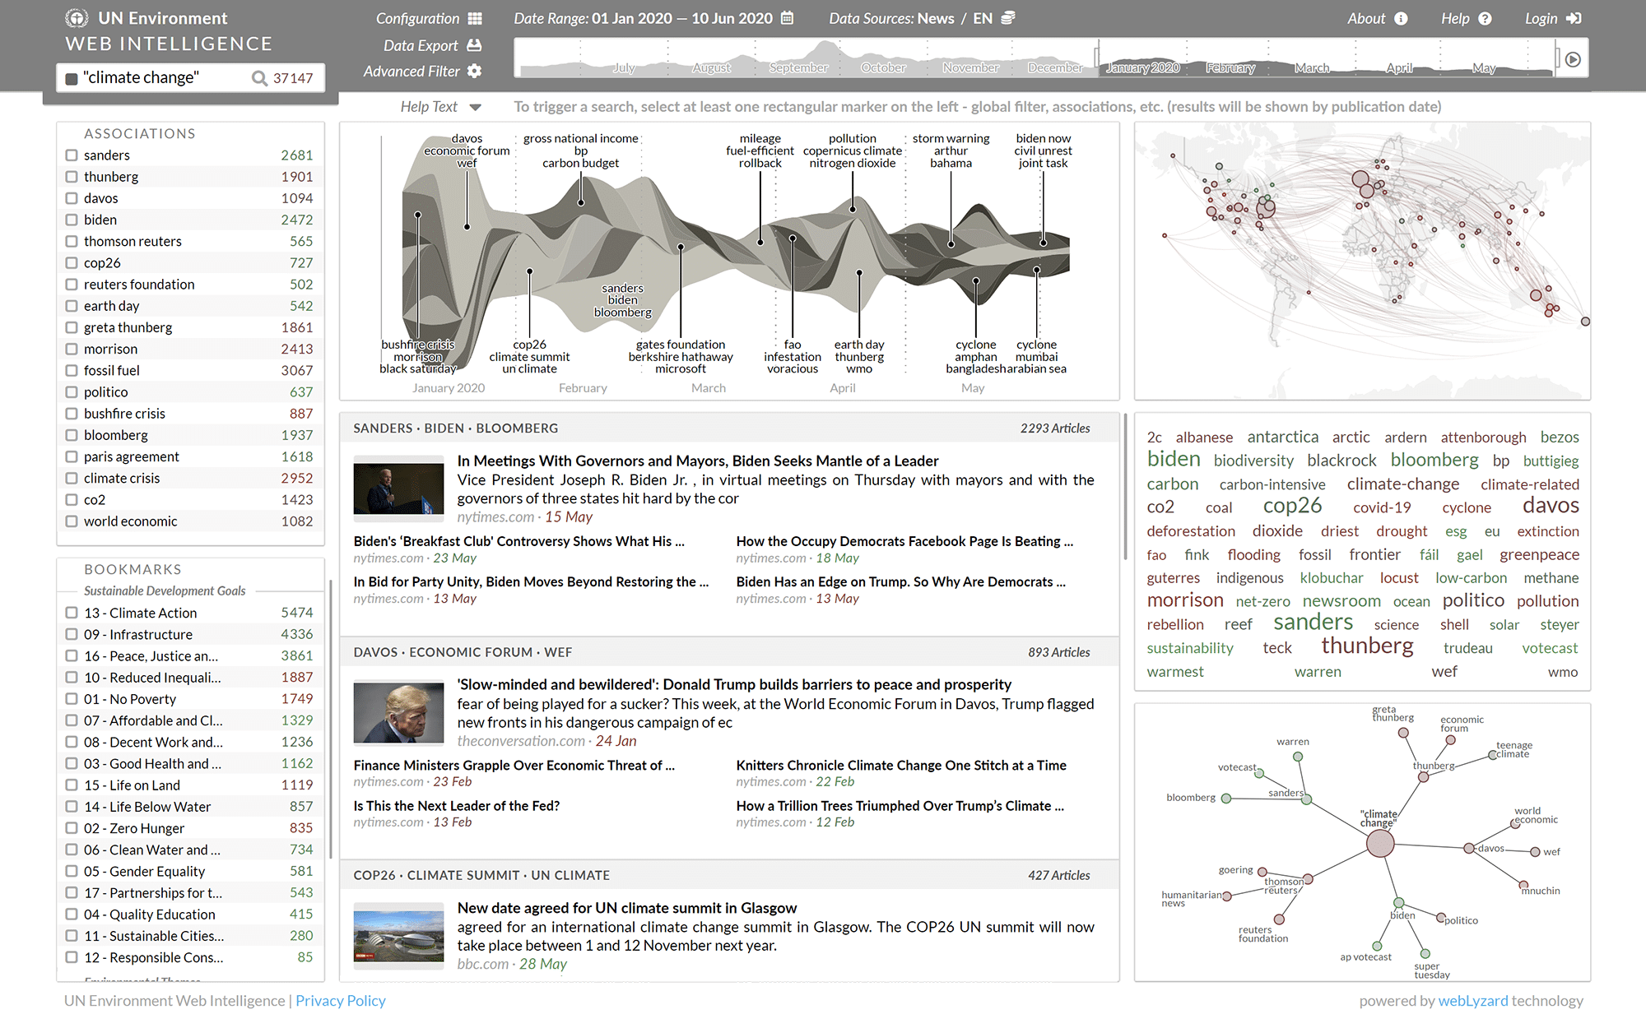Select January 2020 on the timeline
This screenshot has width=1646, height=1028.
click(1142, 67)
